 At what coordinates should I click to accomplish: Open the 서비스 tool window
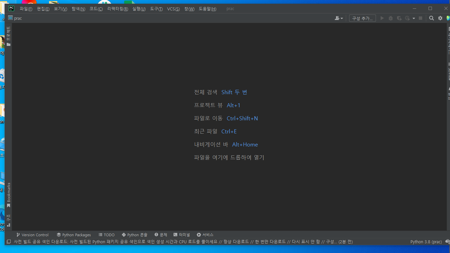pyautogui.click(x=205, y=235)
